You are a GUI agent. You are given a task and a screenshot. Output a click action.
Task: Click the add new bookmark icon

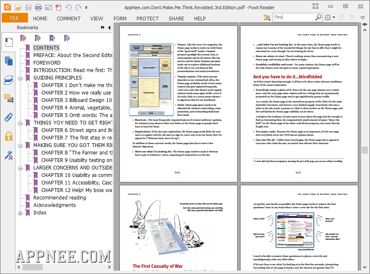pyautogui.click(x=38, y=38)
